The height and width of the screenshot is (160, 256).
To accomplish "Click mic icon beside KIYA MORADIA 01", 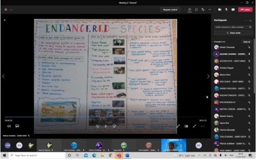I will 249,102.
